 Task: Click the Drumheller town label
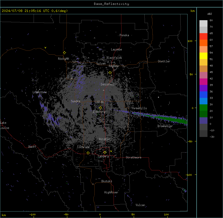point(165,126)
